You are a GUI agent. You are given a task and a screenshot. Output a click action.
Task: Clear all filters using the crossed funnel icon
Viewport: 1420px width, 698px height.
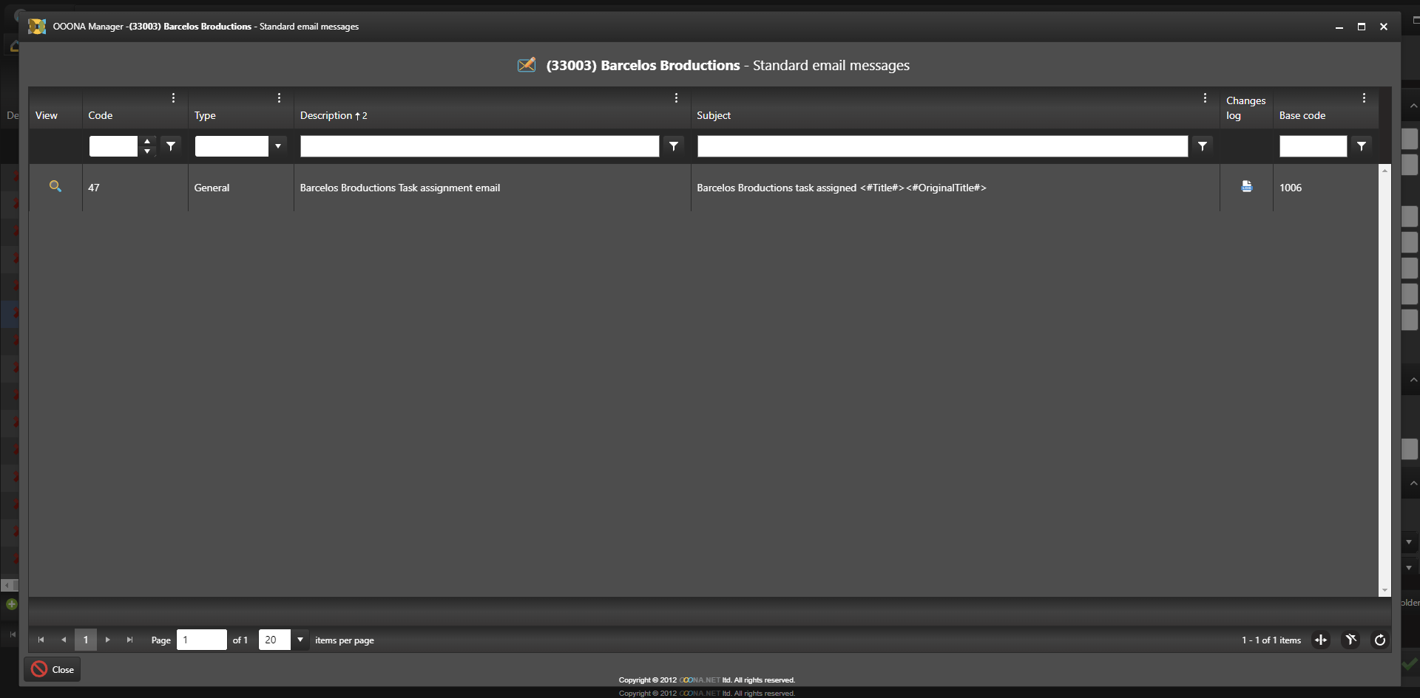1350,640
